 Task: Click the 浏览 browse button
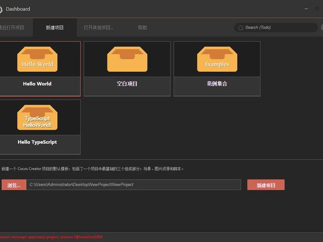[14, 185]
